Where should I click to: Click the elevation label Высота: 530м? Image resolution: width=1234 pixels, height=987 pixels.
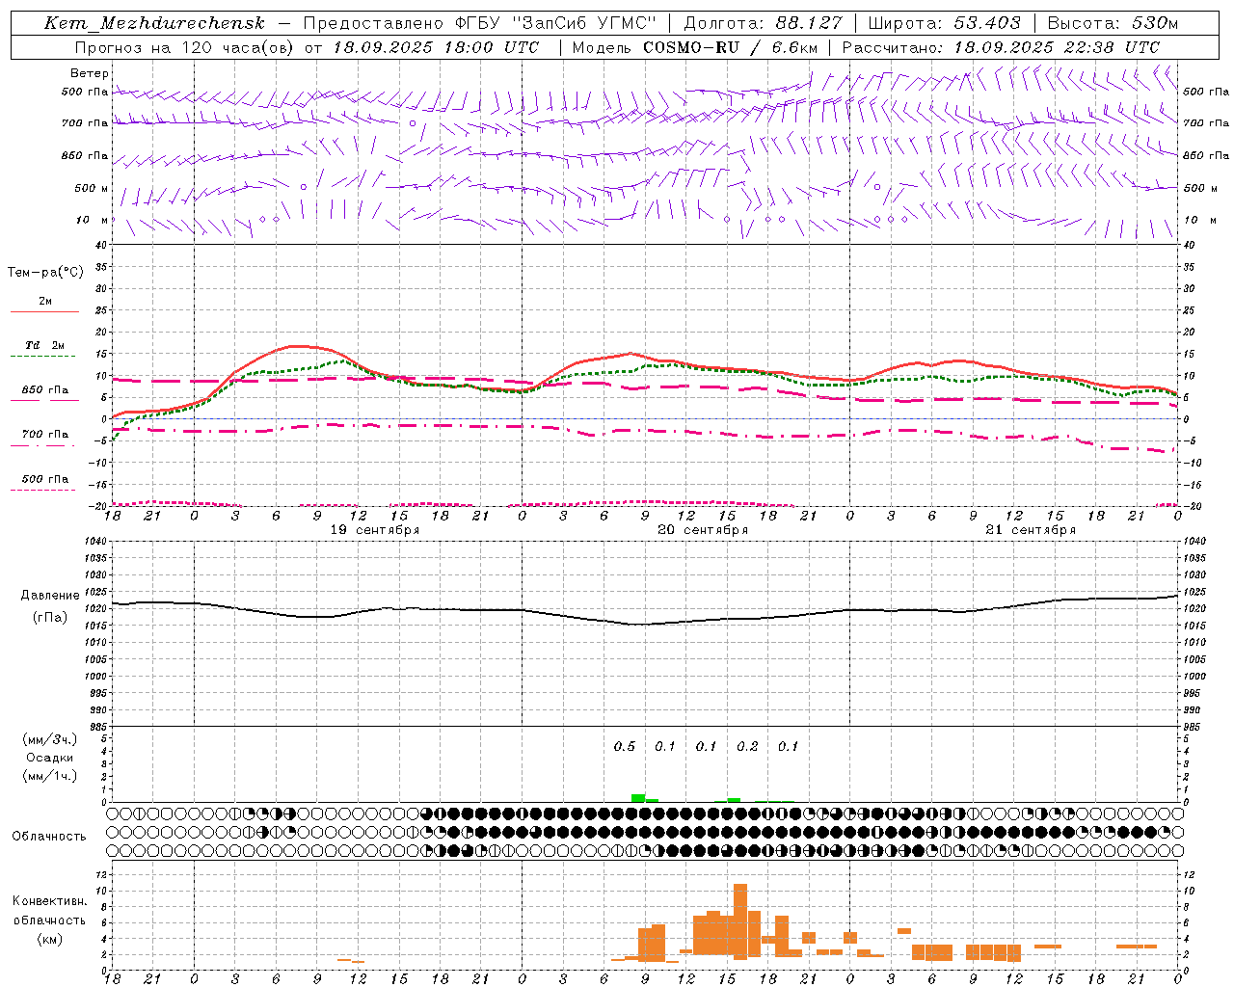(1113, 23)
